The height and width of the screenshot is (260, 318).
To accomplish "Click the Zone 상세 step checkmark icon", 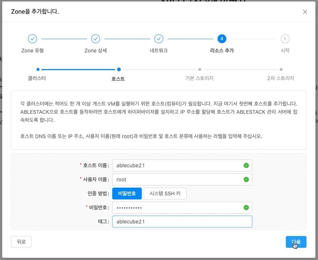I will (x=95, y=39).
